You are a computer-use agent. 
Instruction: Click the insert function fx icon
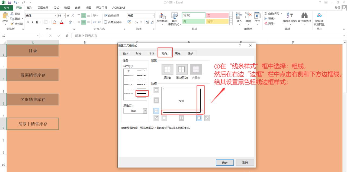point(67,36)
